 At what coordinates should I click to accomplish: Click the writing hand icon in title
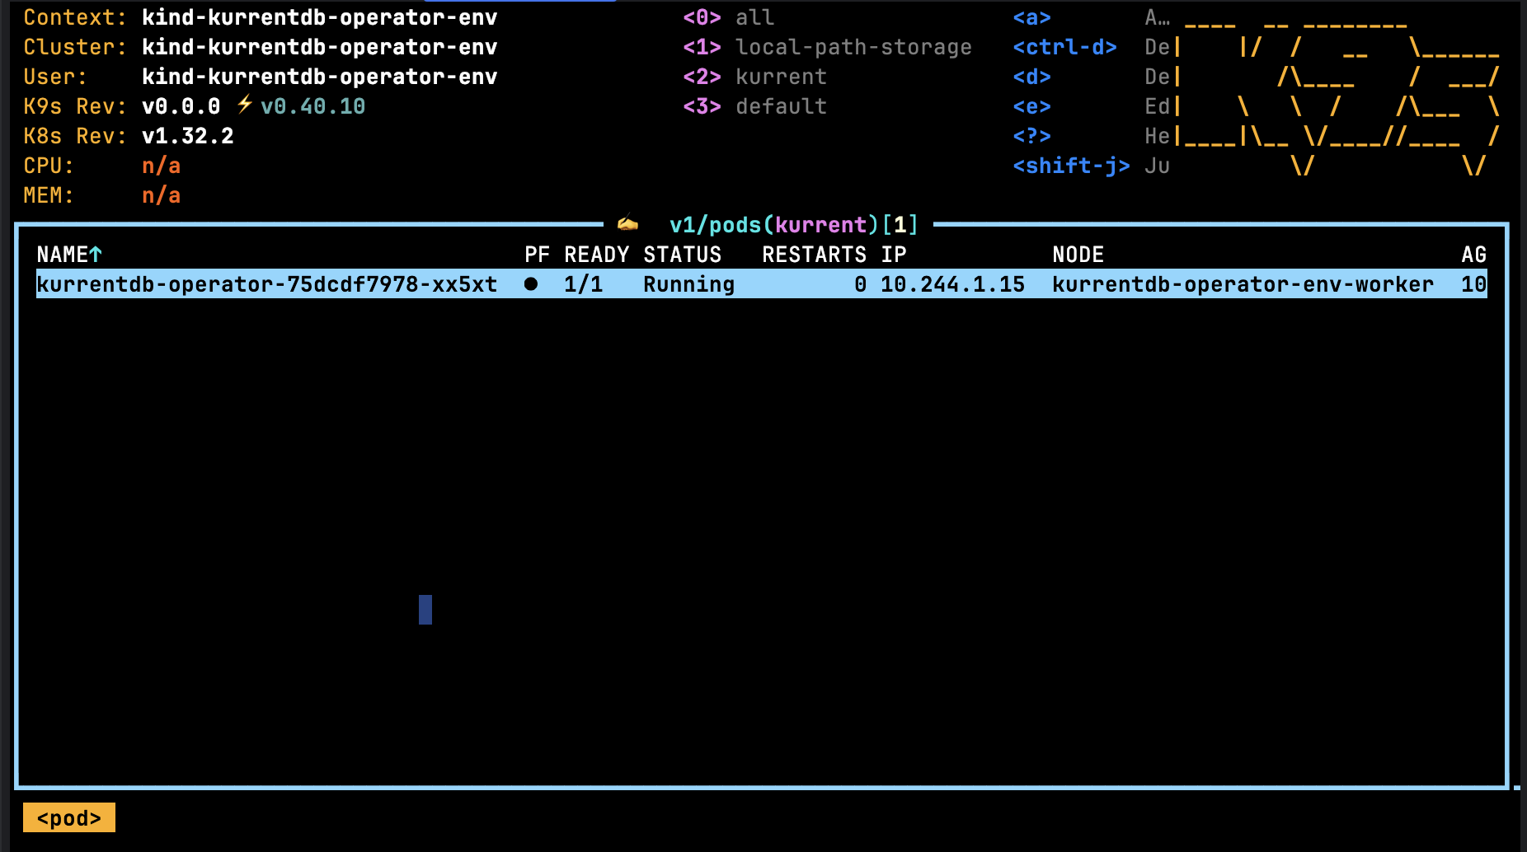coord(627,224)
